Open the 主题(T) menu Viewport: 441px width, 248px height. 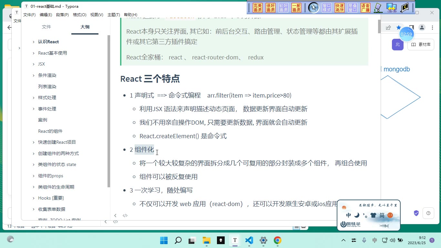point(114,15)
